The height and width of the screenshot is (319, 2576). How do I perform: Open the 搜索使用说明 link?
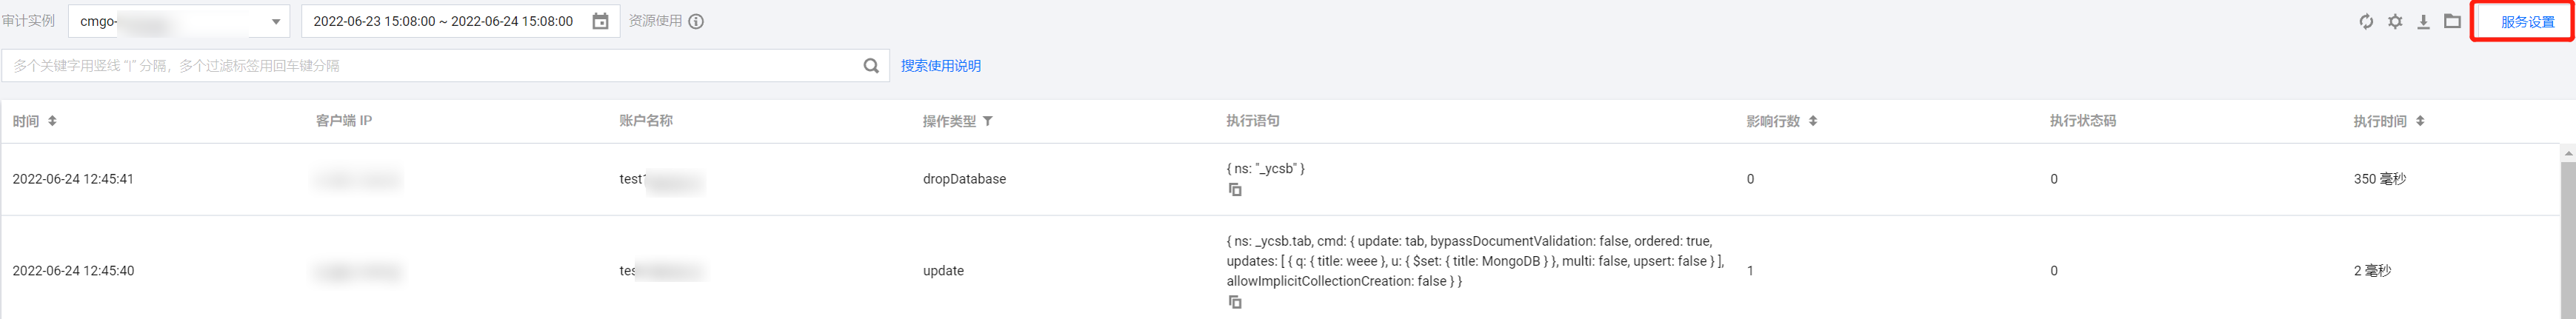[940, 66]
